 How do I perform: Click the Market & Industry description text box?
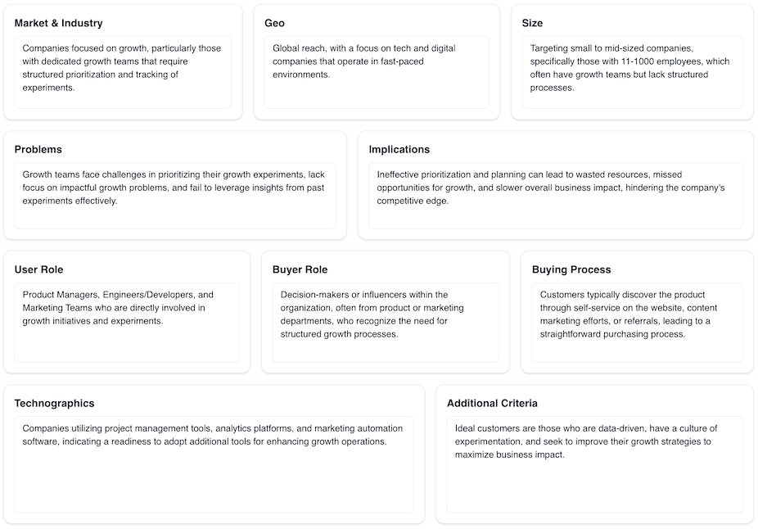click(x=123, y=73)
